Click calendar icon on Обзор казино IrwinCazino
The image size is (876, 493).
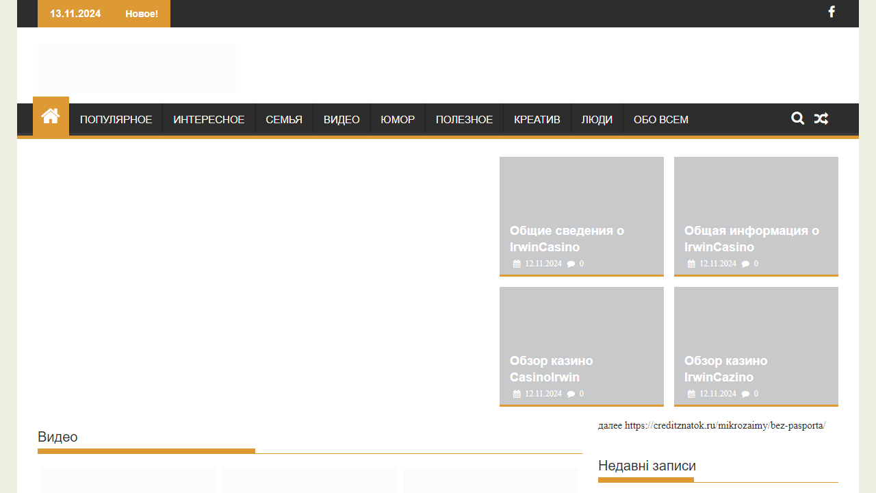pos(691,394)
